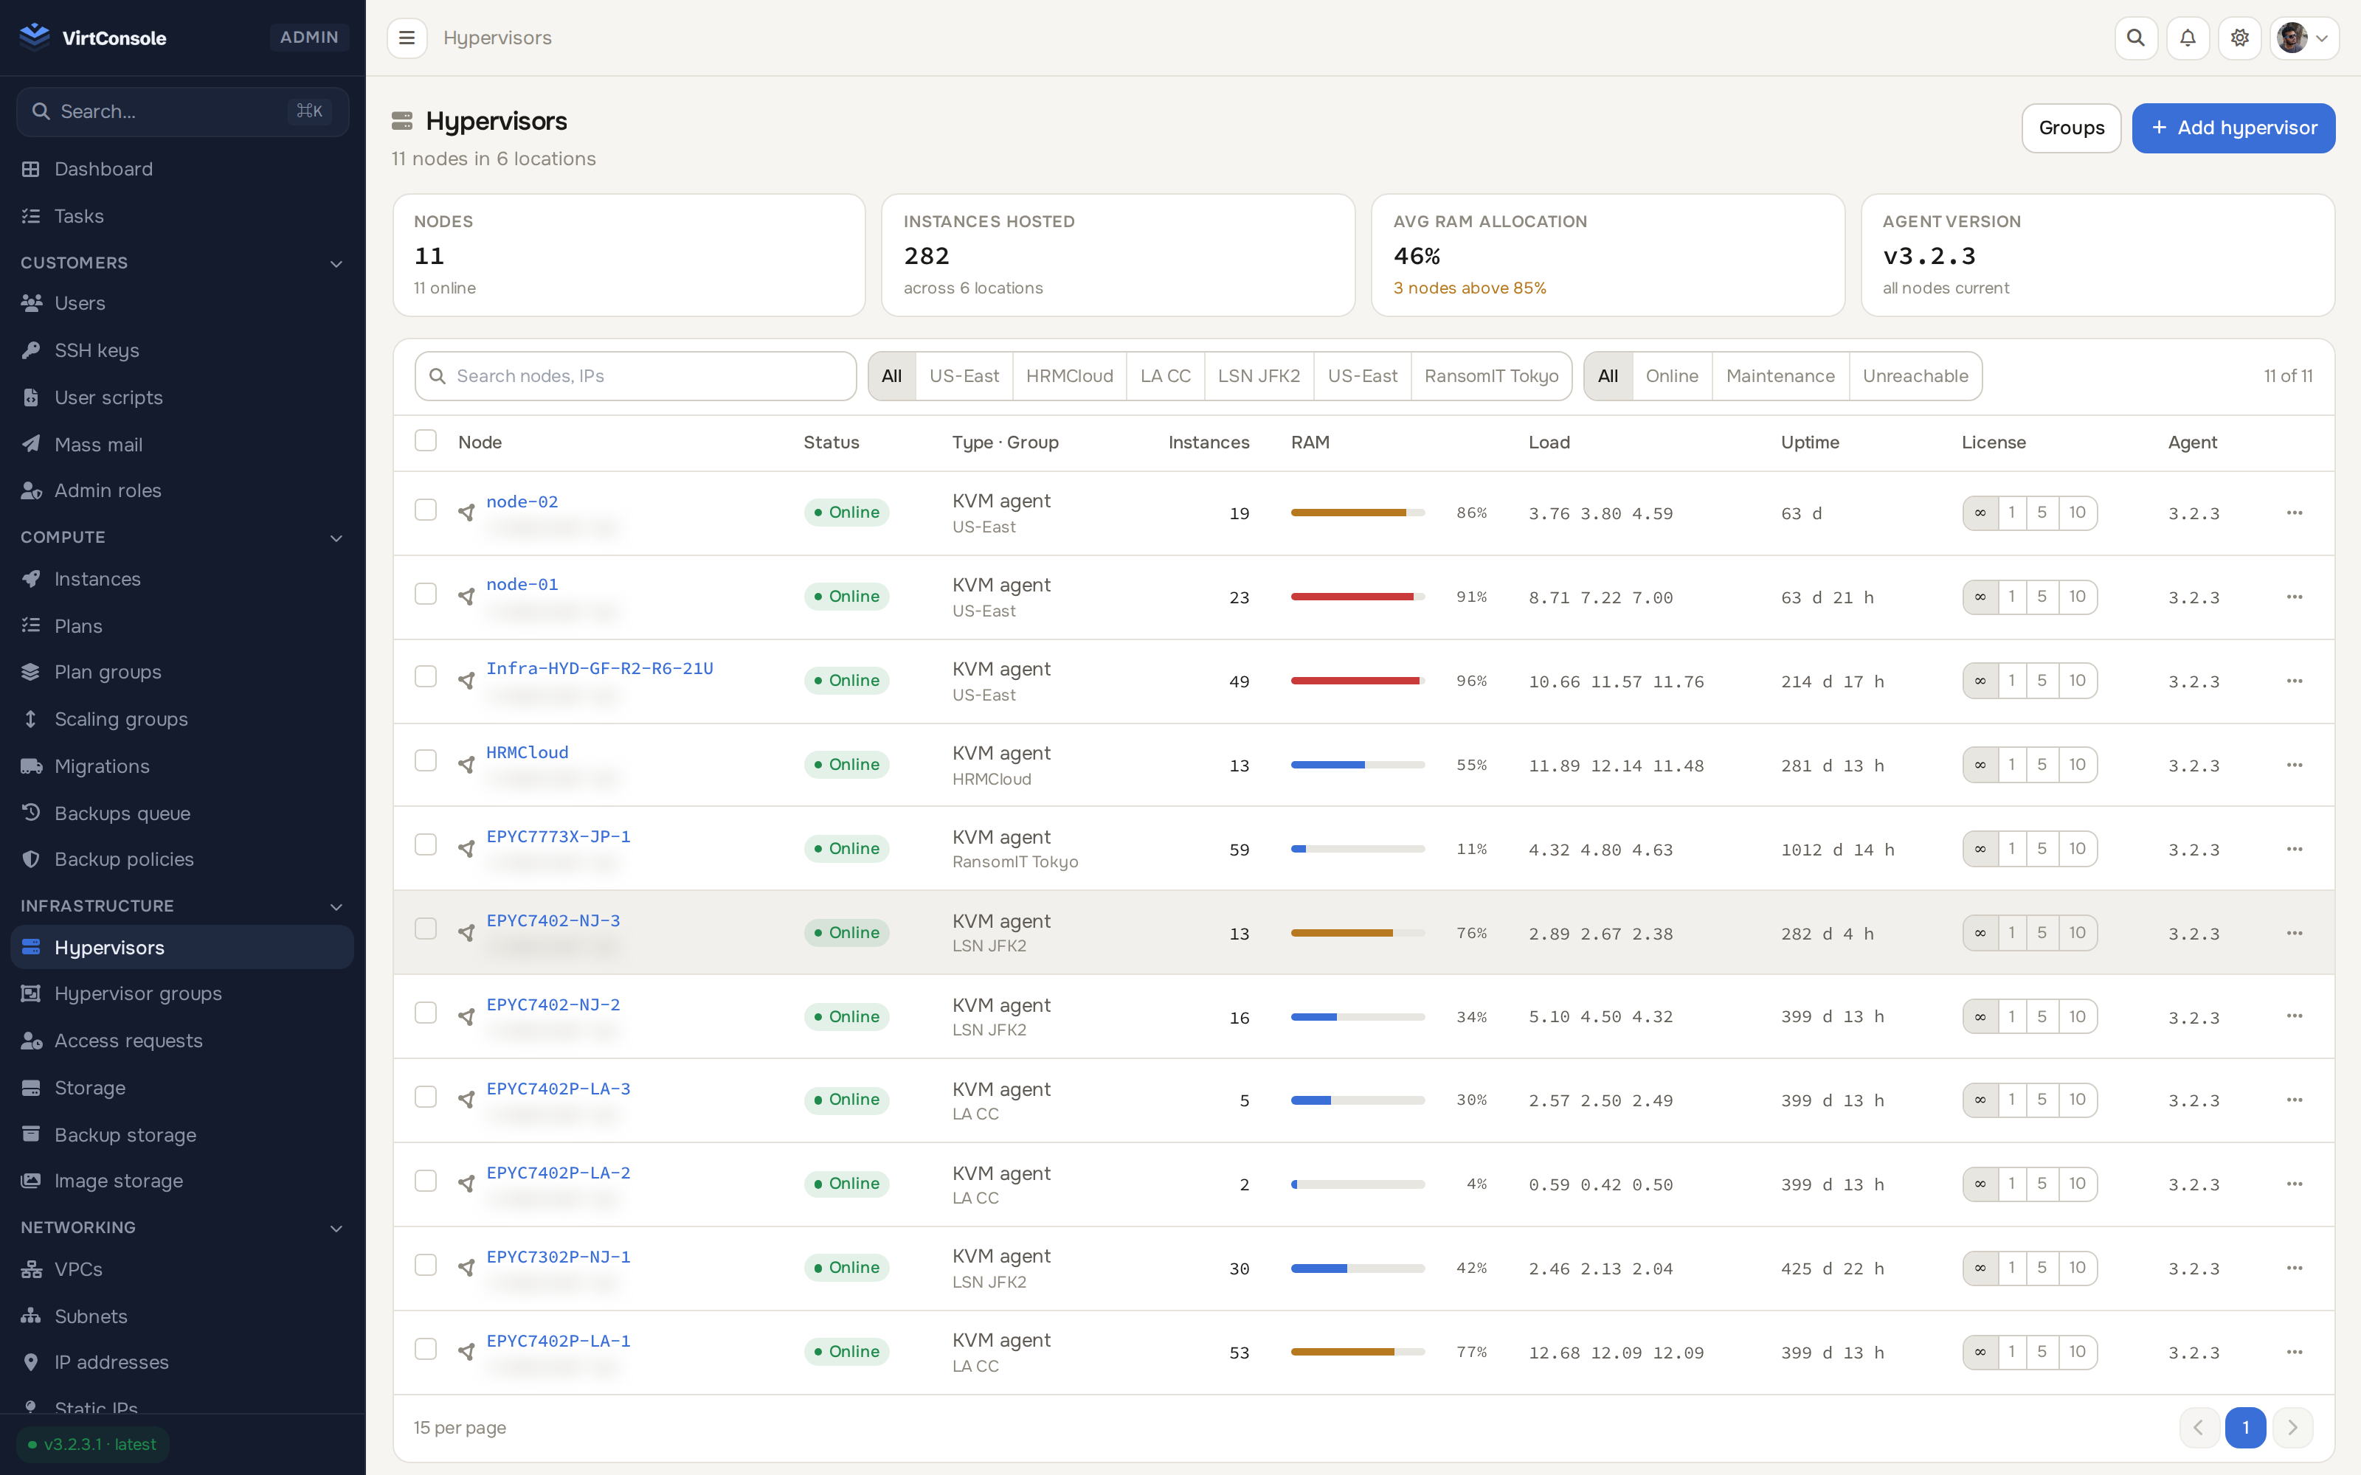Viewport: 2361px width, 1475px height.
Task: Open Backups queue page
Action: (182, 813)
